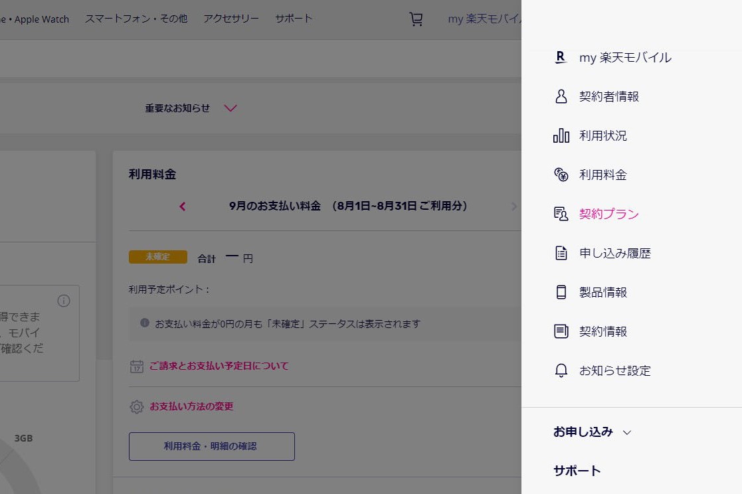The image size is (742, 494).
Task: Open my 楽天モバイル home via the R icon
Action: pos(560,57)
